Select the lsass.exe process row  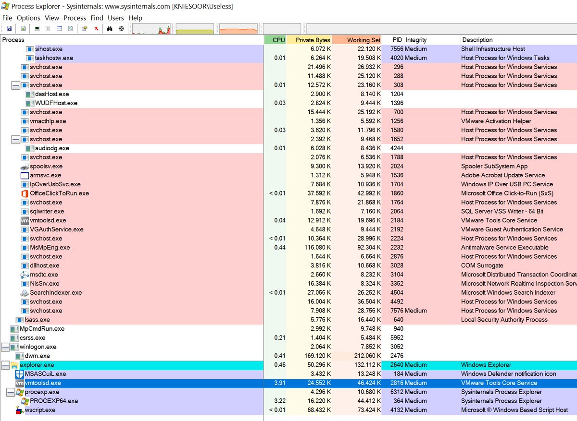(x=288, y=320)
